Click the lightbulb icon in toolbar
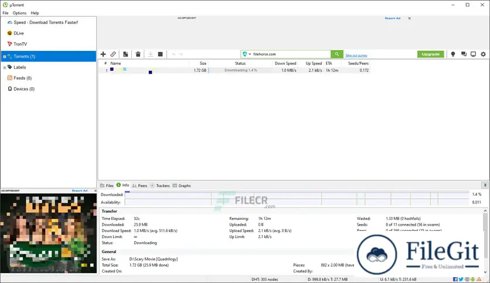 pos(453,54)
